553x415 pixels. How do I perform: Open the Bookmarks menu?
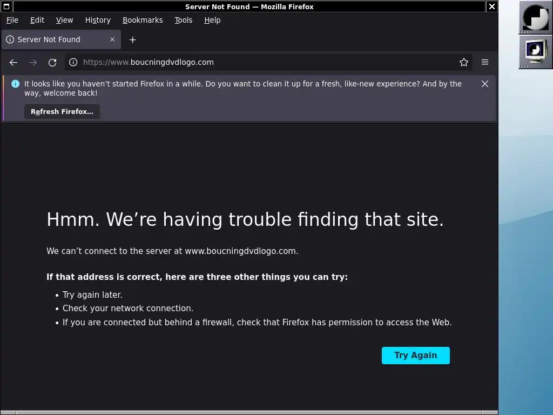143,20
